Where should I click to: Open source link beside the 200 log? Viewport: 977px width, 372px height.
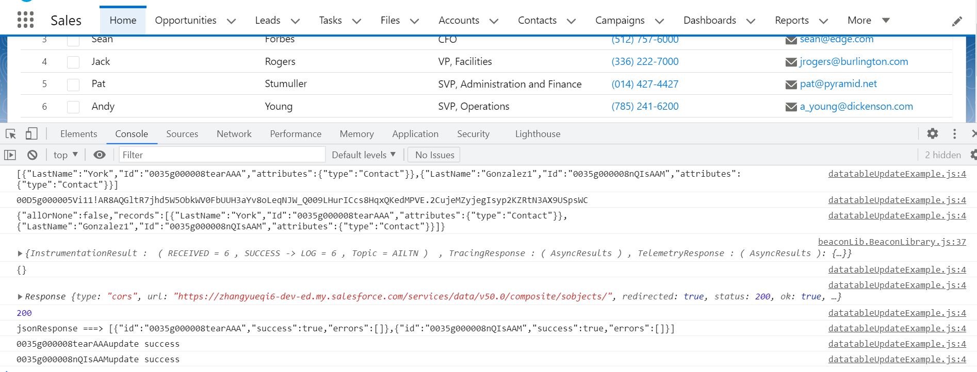897,313
